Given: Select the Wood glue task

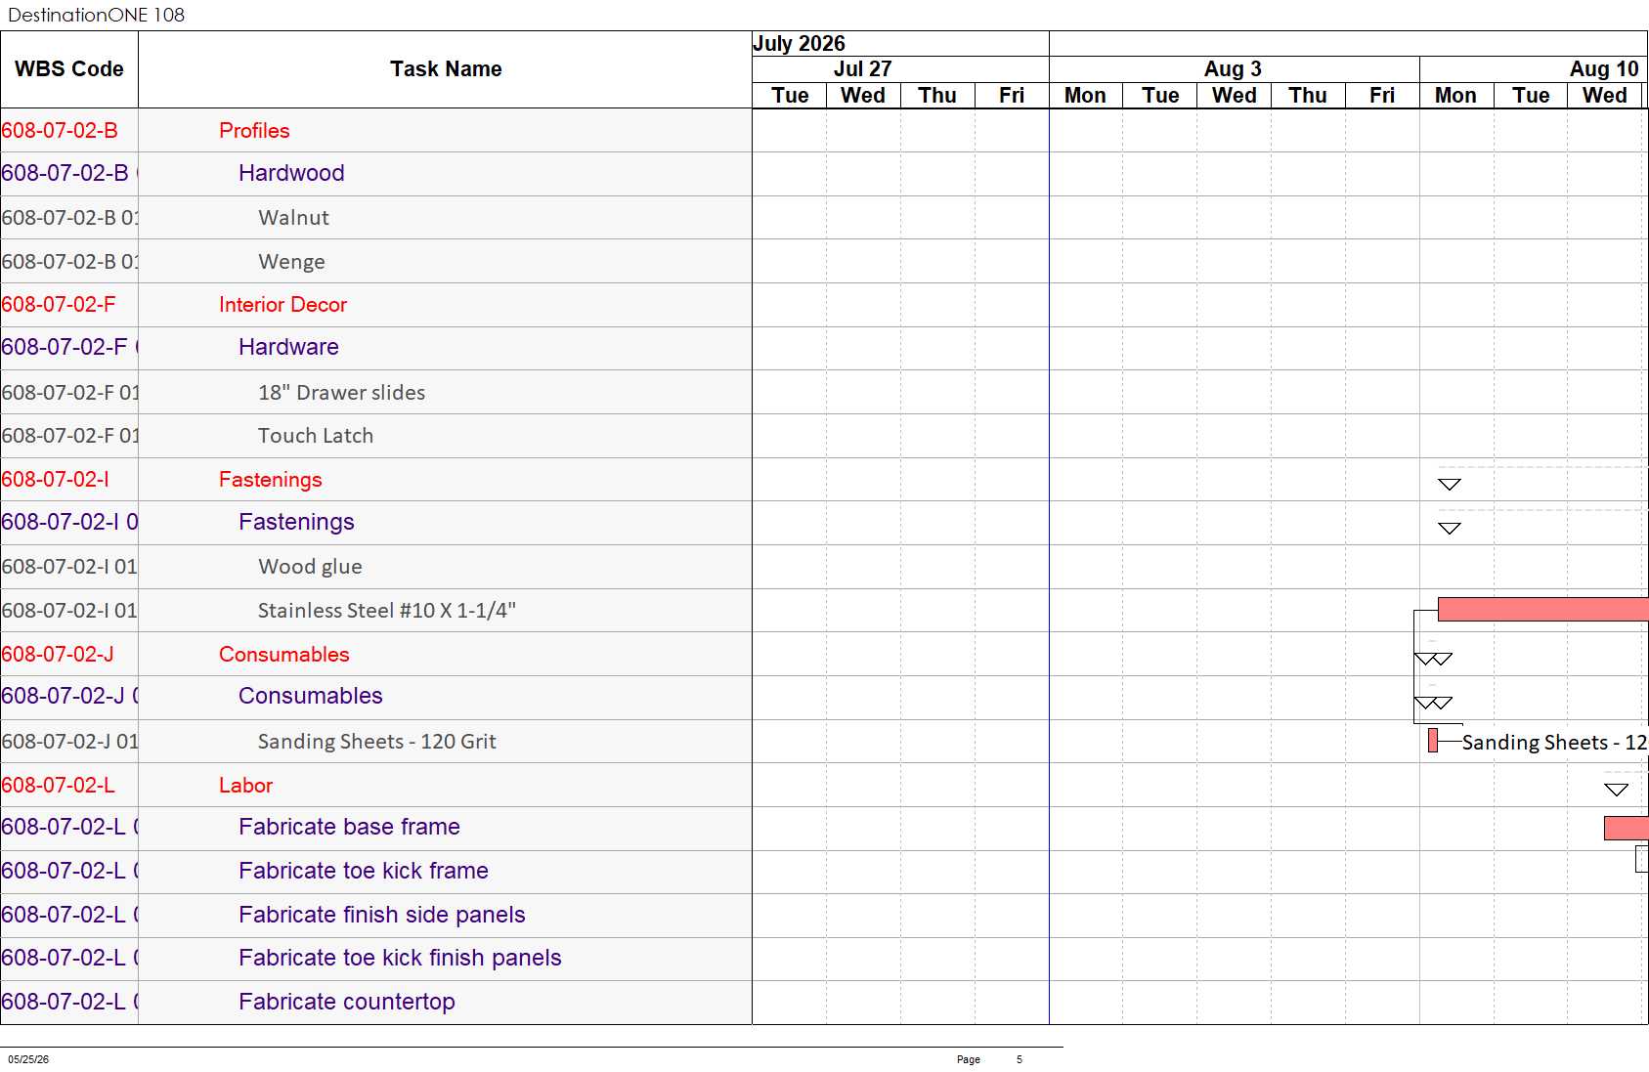Looking at the screenshot, I should pos(310,567).
